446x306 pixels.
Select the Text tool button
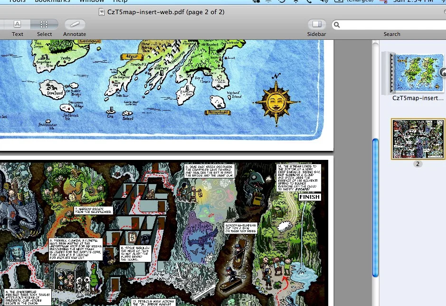pyautogui.click(x=17, y=25)
